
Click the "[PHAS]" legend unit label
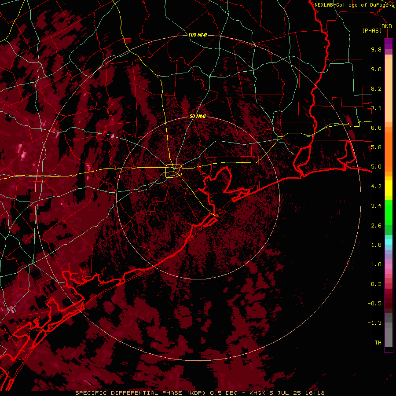pyautogui.click(x=372, y=30)
